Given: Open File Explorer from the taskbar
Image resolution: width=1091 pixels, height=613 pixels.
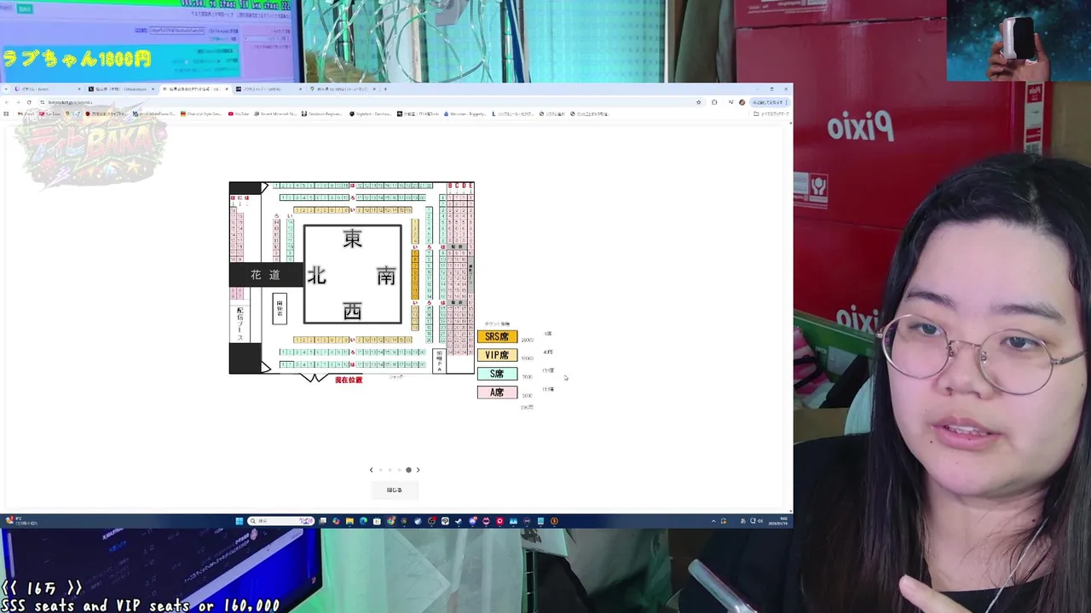Looking at the screenshot, I should pyautogui.click(x=349, y=521).
